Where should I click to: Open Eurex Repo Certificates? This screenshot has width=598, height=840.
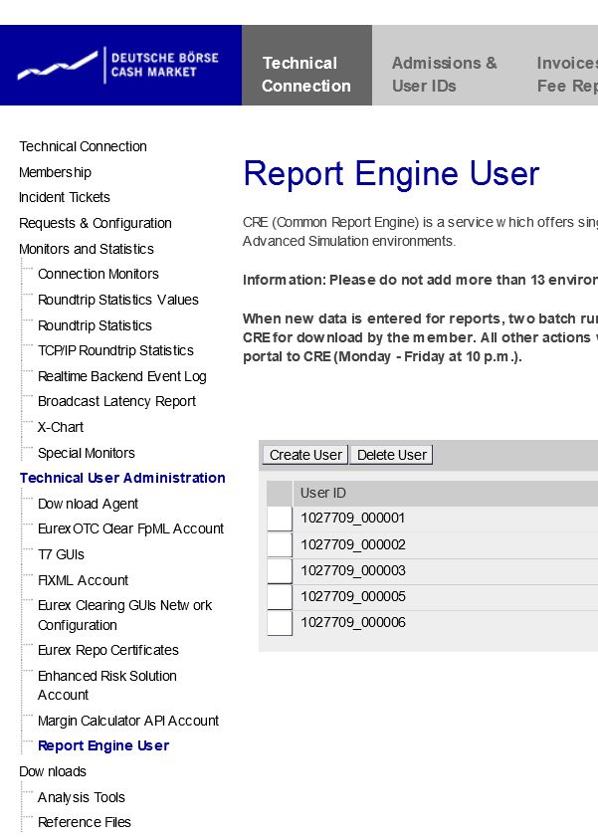coord(108,650)
